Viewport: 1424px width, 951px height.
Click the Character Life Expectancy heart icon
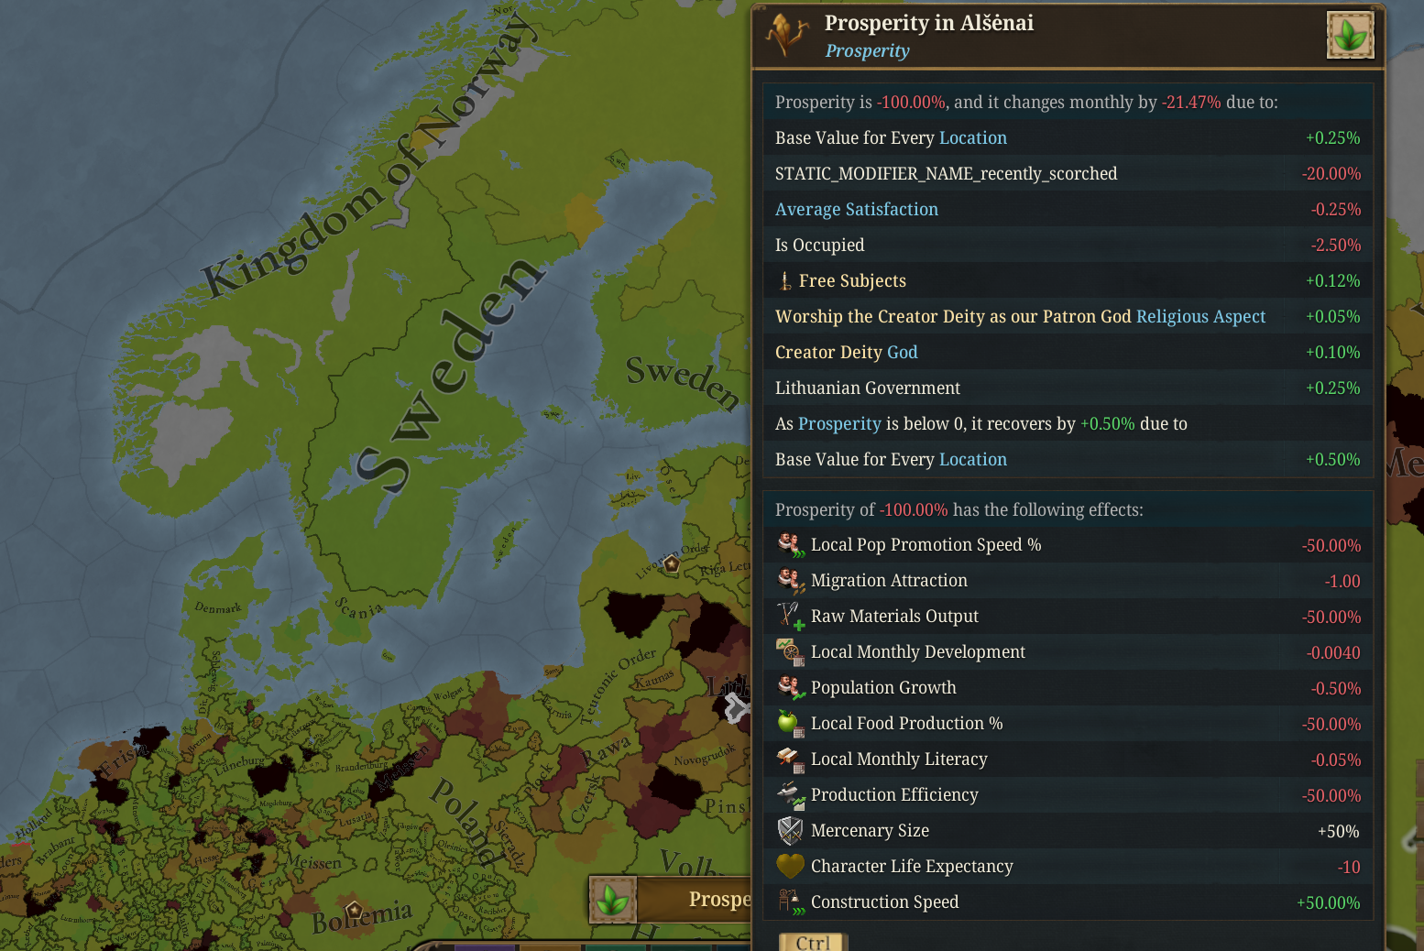click(x=791, y=866)
